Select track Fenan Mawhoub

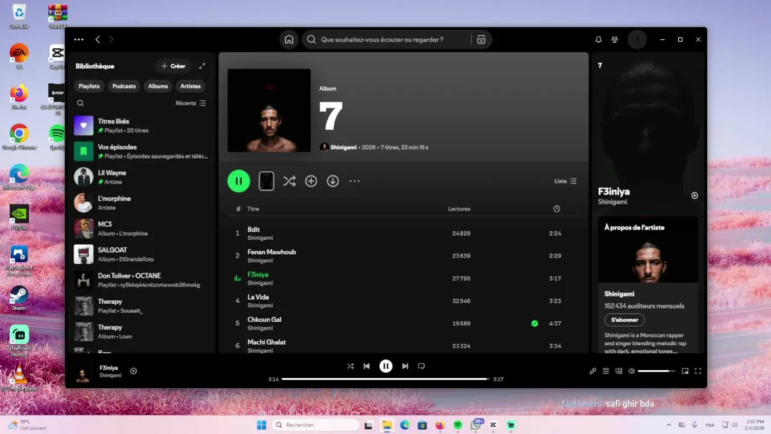coord(404,256)
